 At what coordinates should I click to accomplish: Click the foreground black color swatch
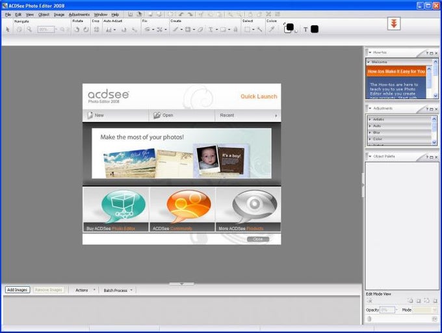tap(290, 27)
